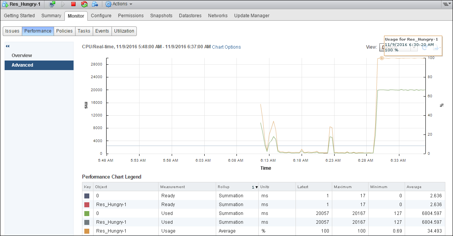Image resolution: width=453 pixels, height=236 pixels.
Task: Open the Chart Options link
Action: 226,47
